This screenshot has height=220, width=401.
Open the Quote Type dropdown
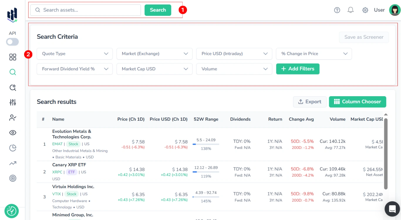pos(74,54)
